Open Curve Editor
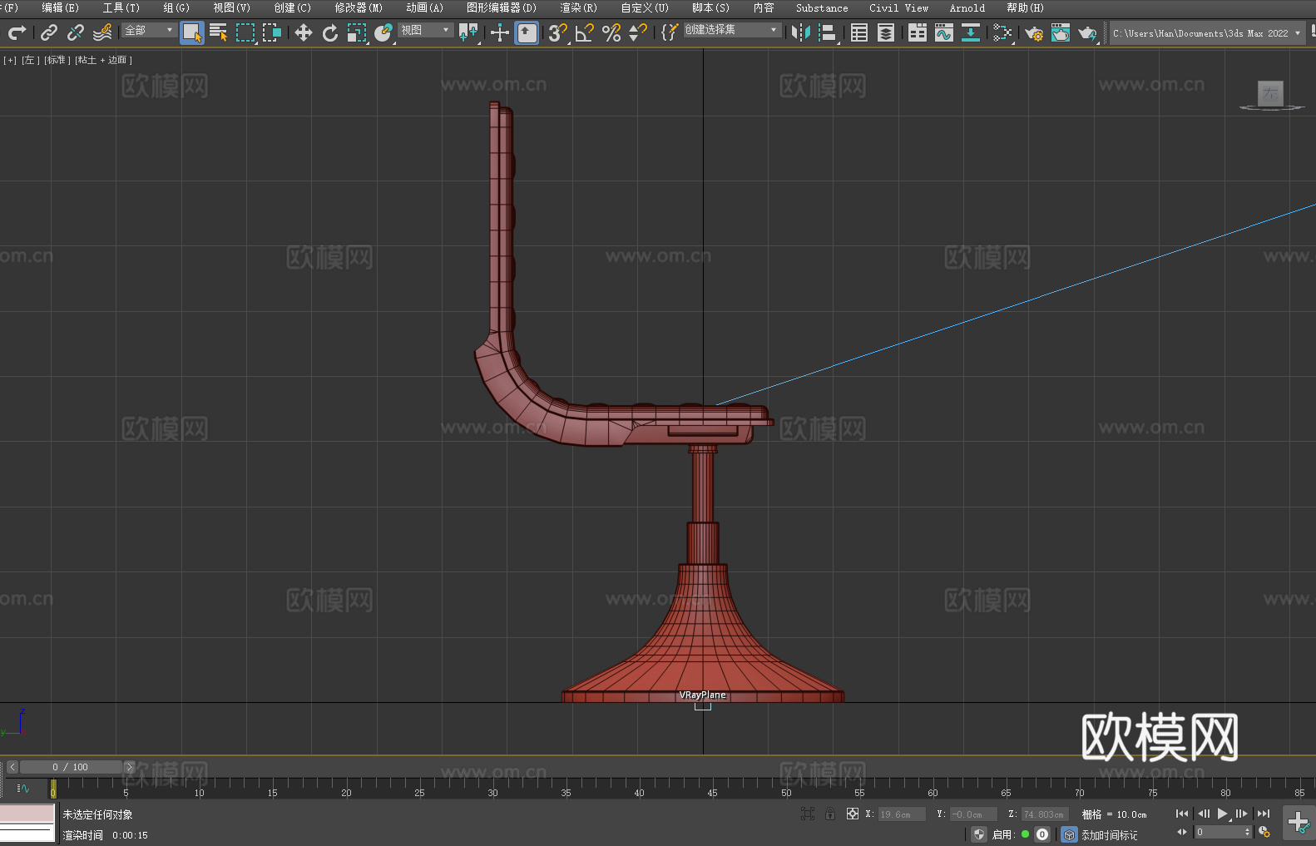 click(944, 32)
